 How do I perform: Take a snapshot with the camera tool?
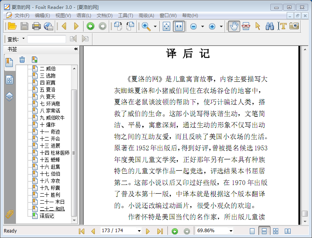click(x=294, y=26)
